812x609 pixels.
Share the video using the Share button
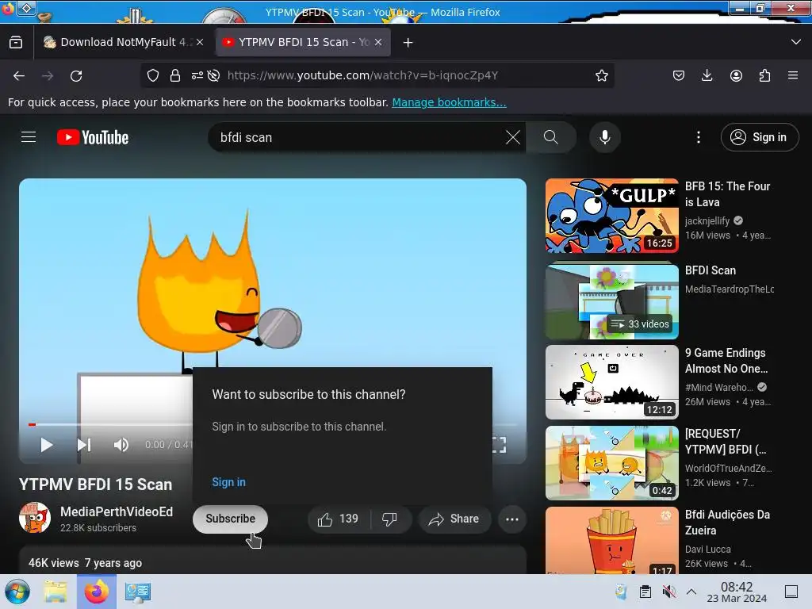tap(454, 519)
